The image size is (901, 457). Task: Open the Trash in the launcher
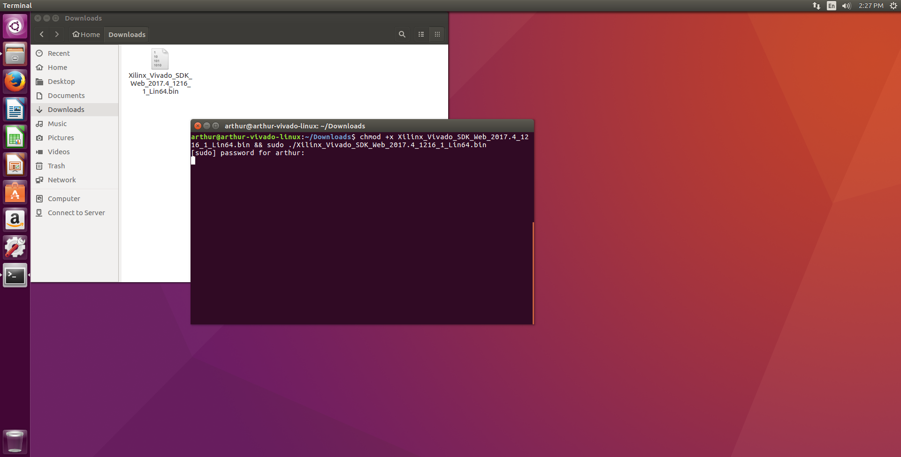pyautogui.click(x=15, y=442)
